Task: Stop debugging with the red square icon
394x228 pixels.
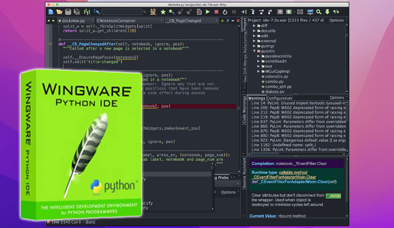Action: point(216,12)
